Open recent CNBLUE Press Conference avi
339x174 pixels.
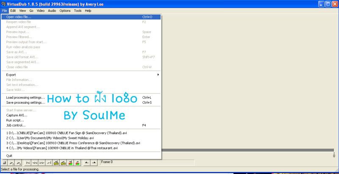coord(81,143)
